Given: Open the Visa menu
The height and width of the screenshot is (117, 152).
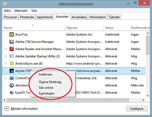Looking at the screenshot, I should [34, 10].
